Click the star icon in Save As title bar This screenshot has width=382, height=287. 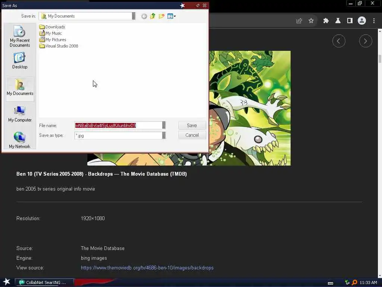(182, 5)
